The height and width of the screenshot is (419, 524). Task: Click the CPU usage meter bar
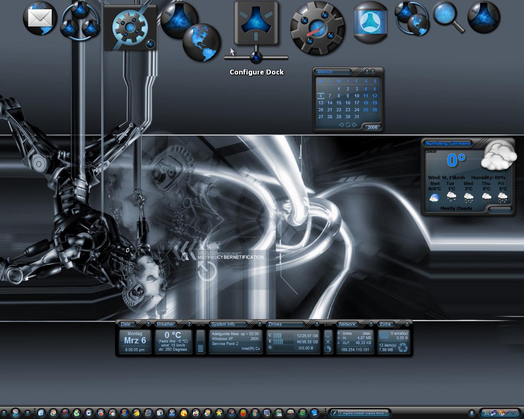coord(200,341)
